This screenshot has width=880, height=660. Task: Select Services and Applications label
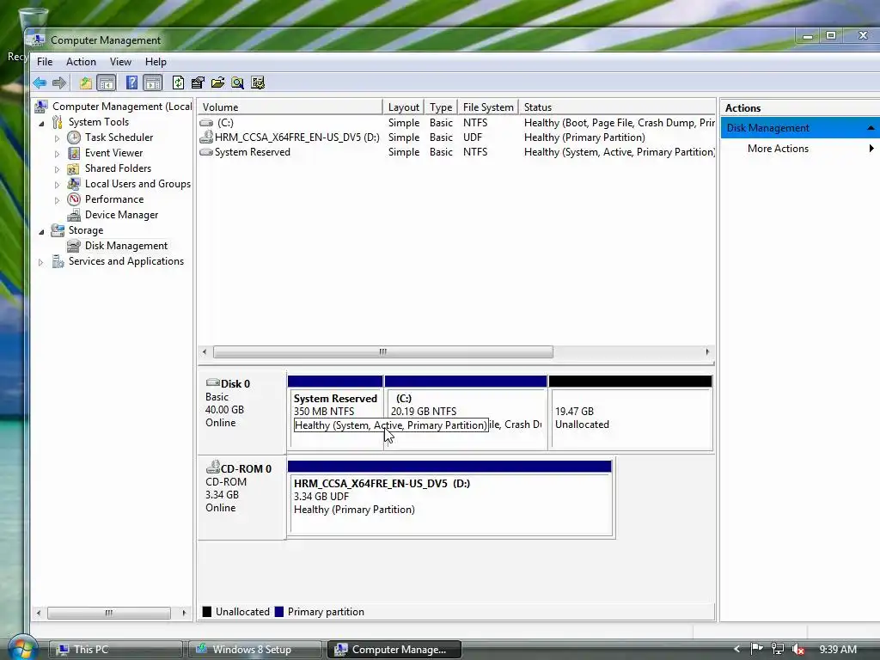point(125,261)
